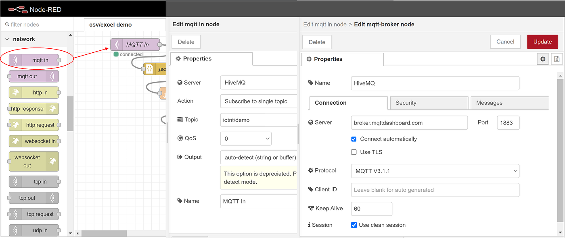The image size is (565, 238).
Task: Select the mqtt out palette node
Action: (34, 77)
